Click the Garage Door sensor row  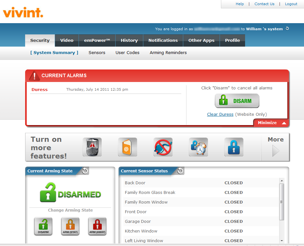(201, 222)
